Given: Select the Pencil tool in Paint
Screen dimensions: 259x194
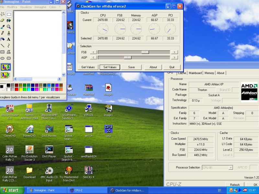Looking at the screenshot, I should (x=3, y=33).
